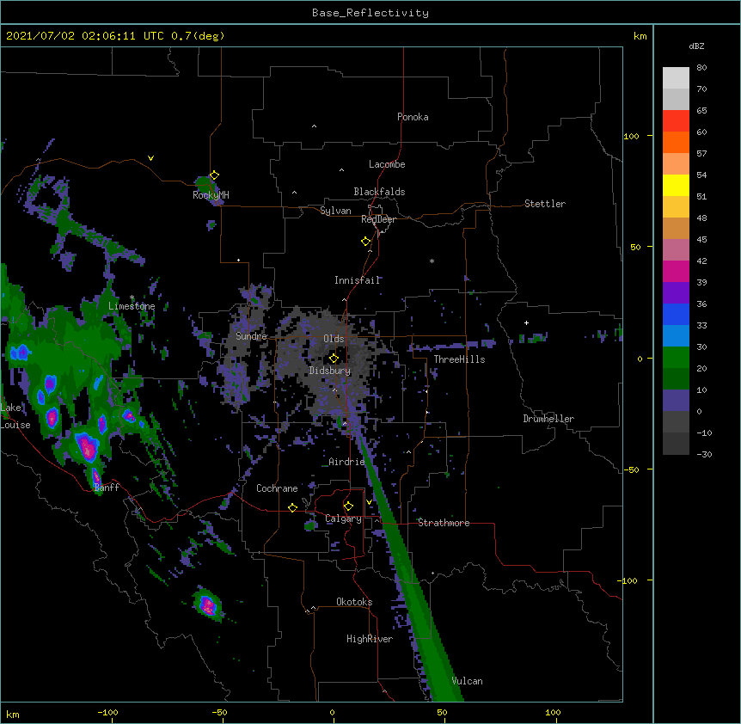Select the slate blue 10 dBZ swatch

coord(676,401)
